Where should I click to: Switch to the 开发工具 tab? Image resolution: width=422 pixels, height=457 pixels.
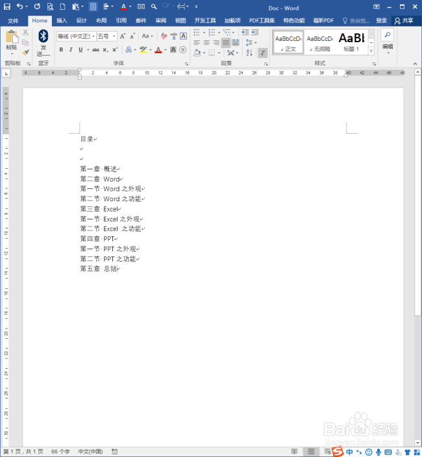tap(205, 20)
